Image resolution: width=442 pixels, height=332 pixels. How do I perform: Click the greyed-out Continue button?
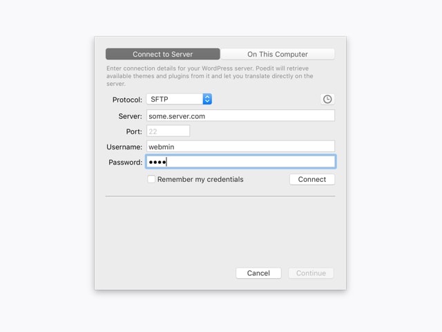click(311, 273)
